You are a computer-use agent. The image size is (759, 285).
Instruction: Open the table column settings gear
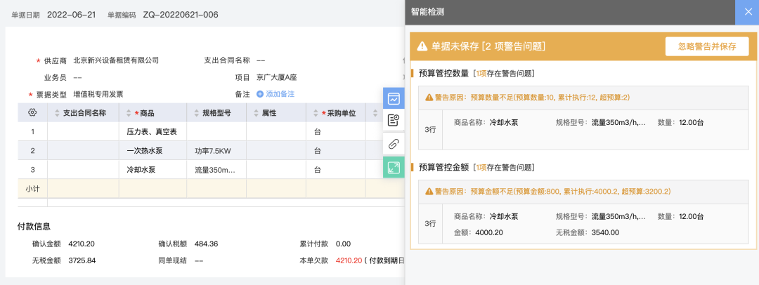point(32,112)
